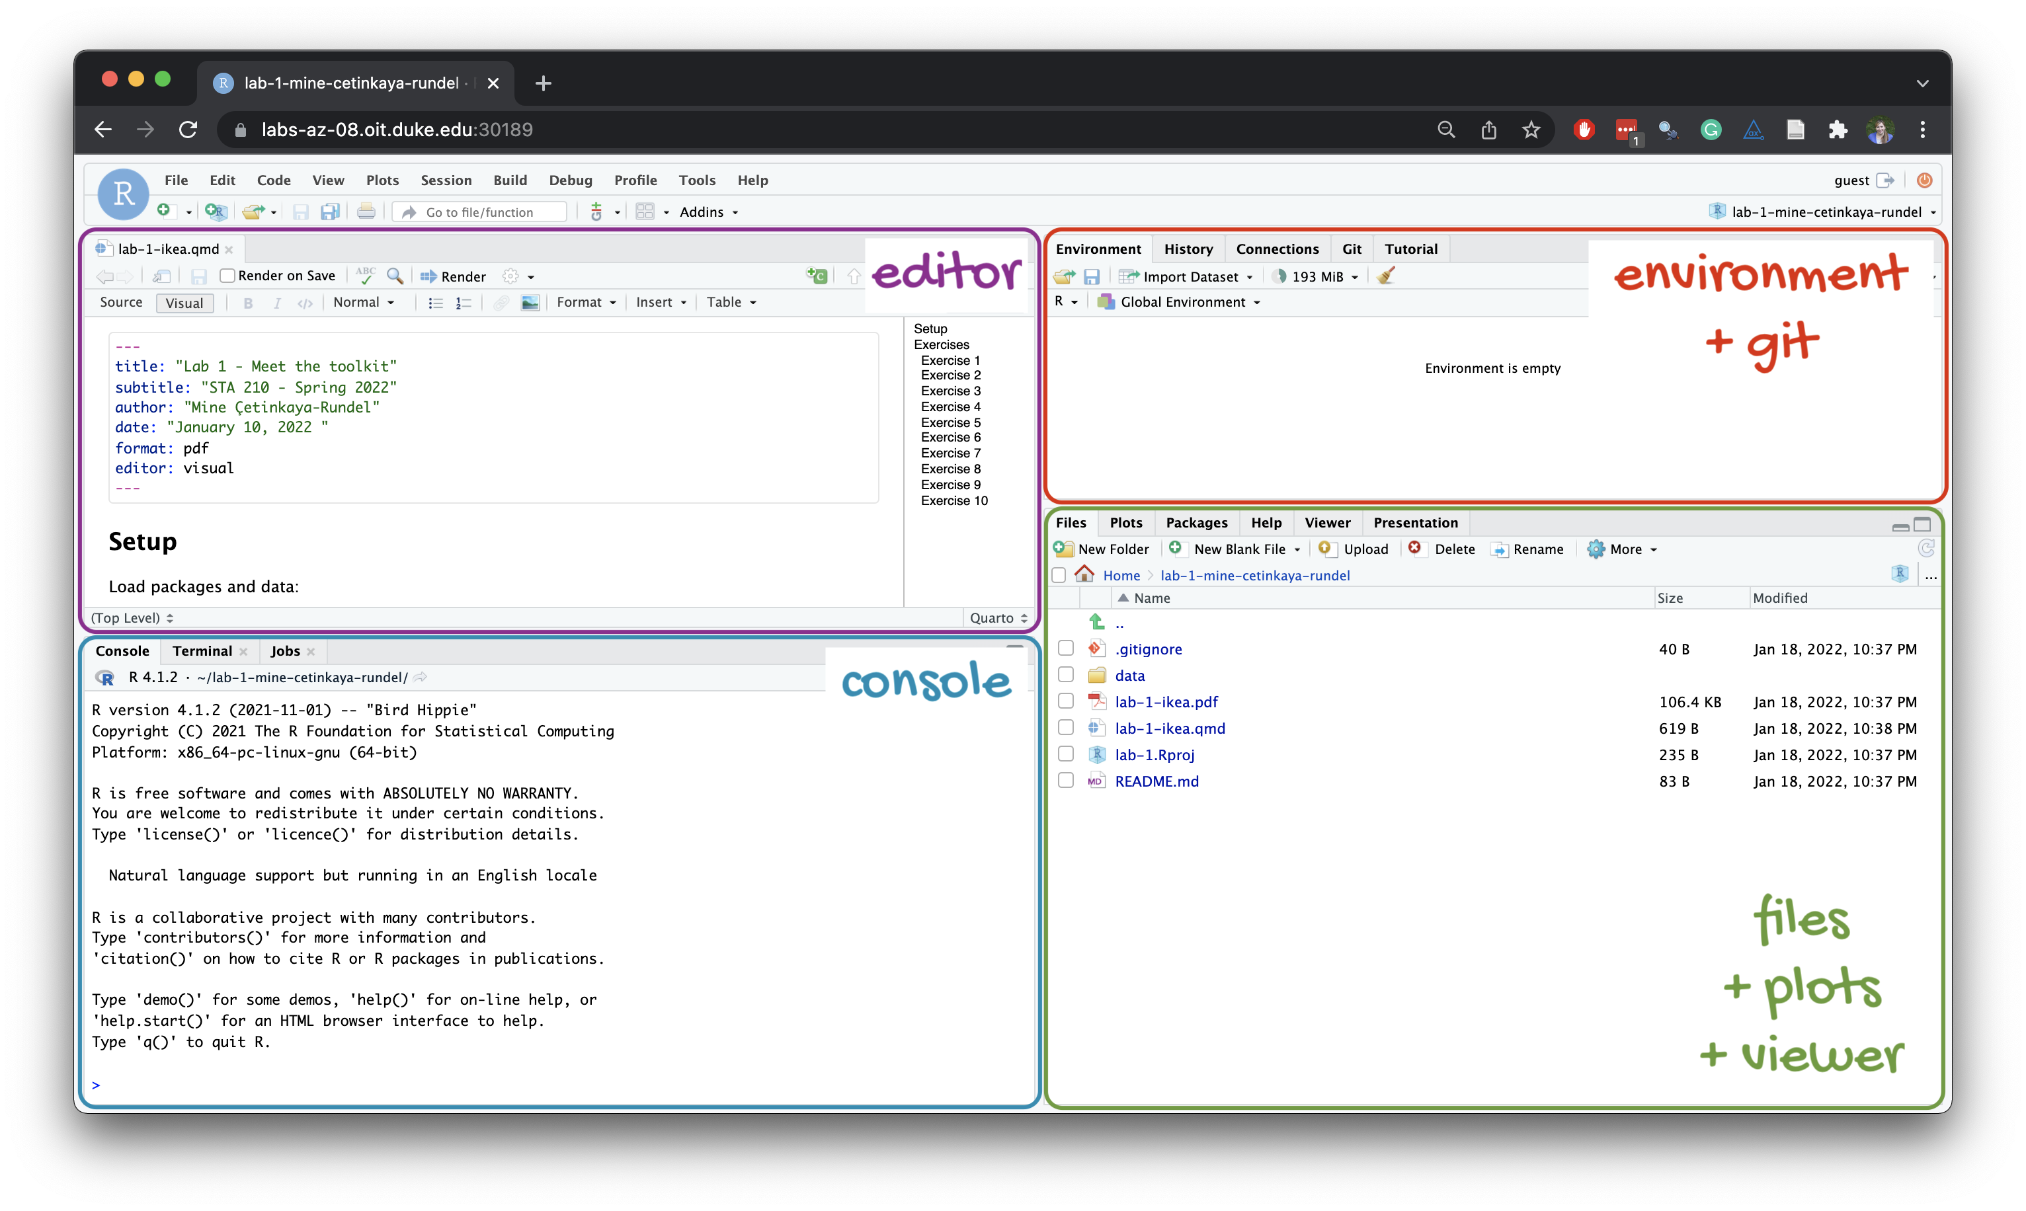Screen dimensions: 2026x1211
Task: Check the checkbox next to README.md
Action: (1065, 780)
